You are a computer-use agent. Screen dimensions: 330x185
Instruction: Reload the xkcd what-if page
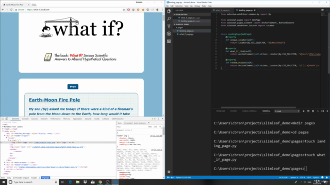(x=11, y=10)
